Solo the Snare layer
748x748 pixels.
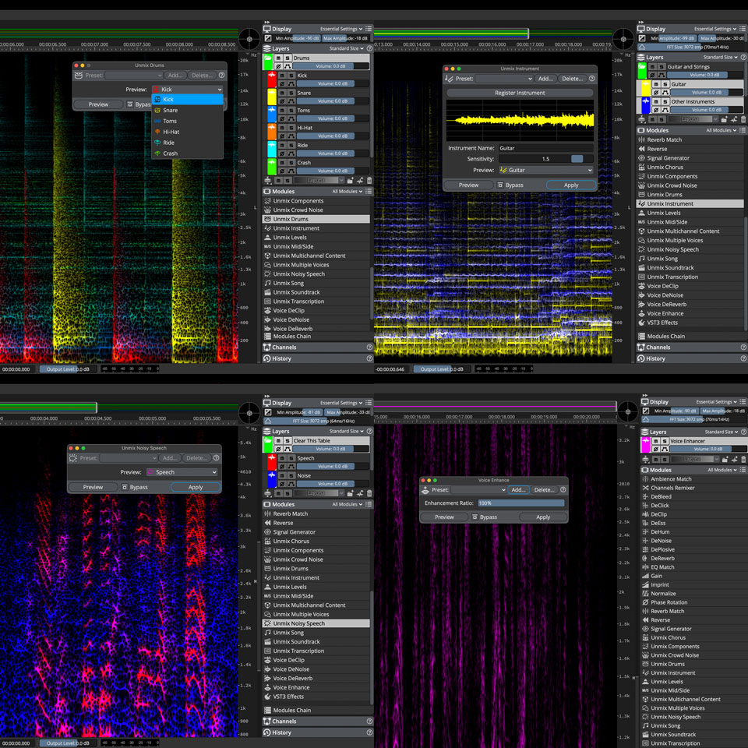pos(291,93)
